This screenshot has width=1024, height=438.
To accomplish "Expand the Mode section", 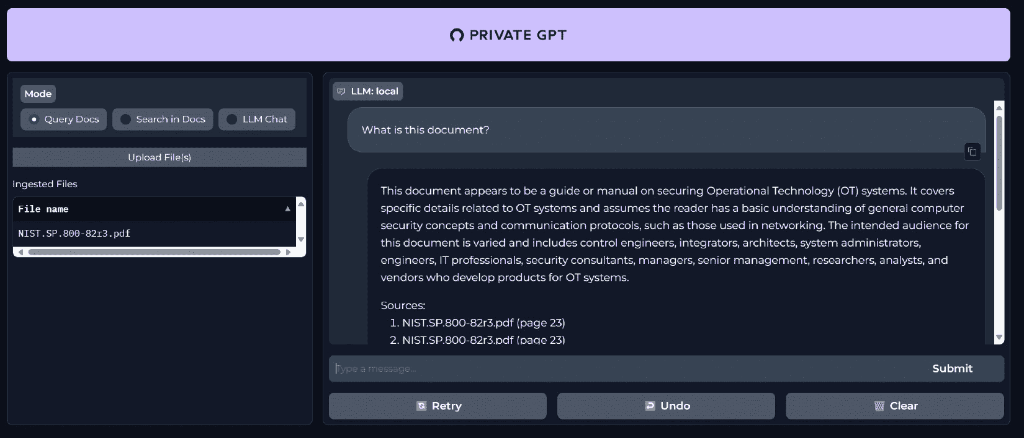I will (x=38, y=94).
